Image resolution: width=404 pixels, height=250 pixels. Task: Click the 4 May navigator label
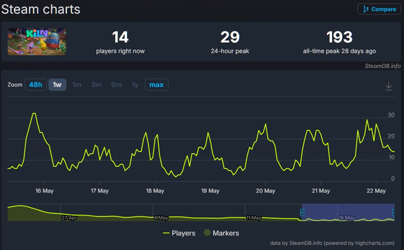pyautogui.click(x=161, y=218)
